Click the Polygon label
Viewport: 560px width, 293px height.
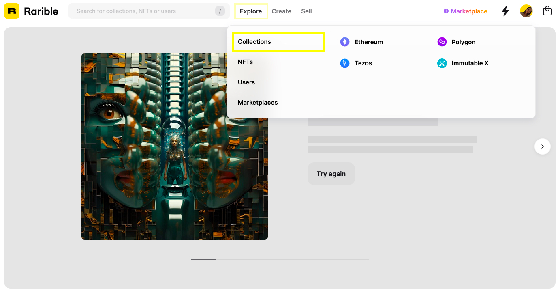(x=464, y=42)
